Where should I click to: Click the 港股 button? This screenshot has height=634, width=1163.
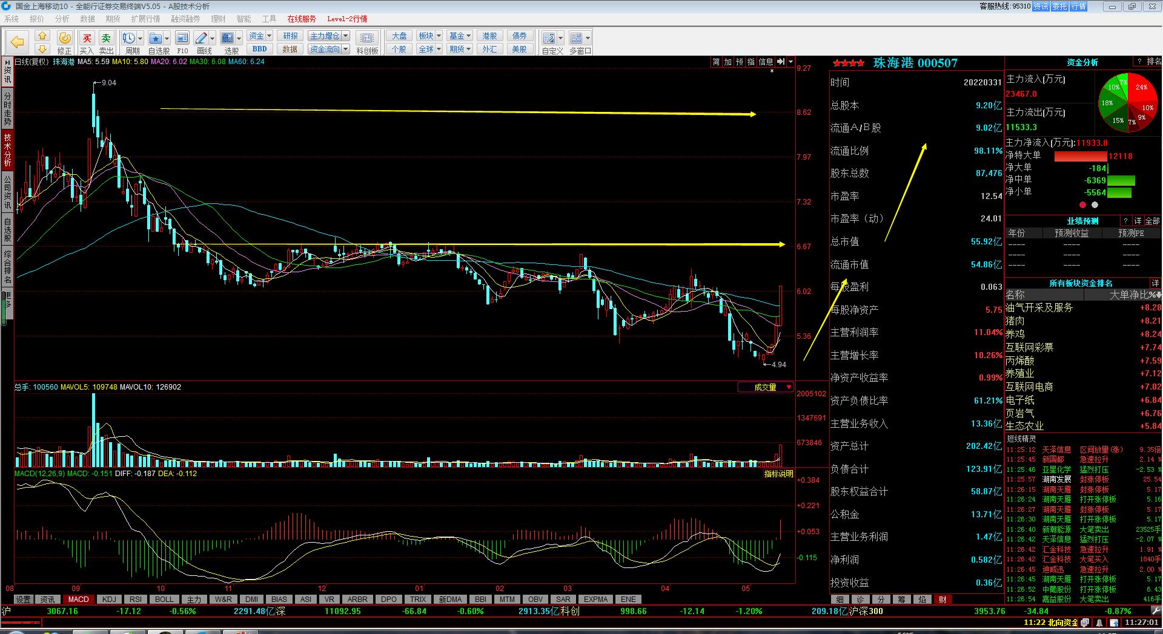[489, 36]
